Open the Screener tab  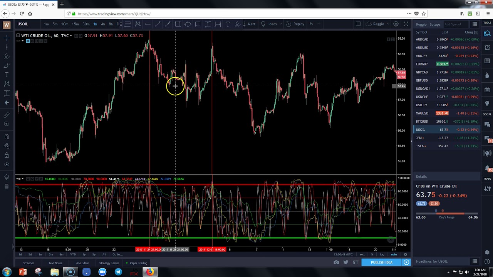click(28, 263)
